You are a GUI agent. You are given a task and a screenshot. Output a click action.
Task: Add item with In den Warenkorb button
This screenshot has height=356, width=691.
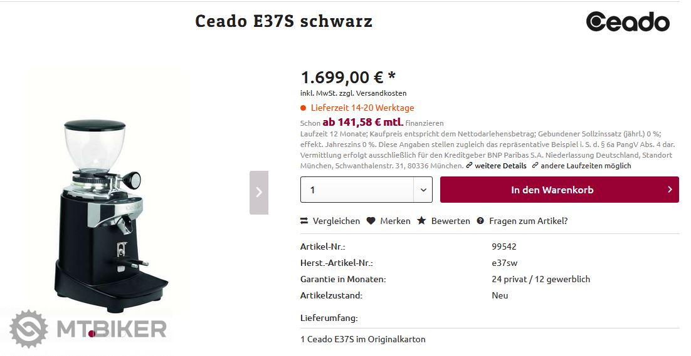pyautogui.click(x=559, y=190)
